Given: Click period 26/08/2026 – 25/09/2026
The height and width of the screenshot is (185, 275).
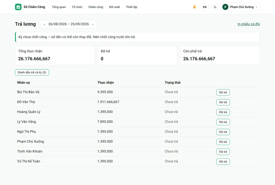Looking at the screenshot, I should (68, 24).
